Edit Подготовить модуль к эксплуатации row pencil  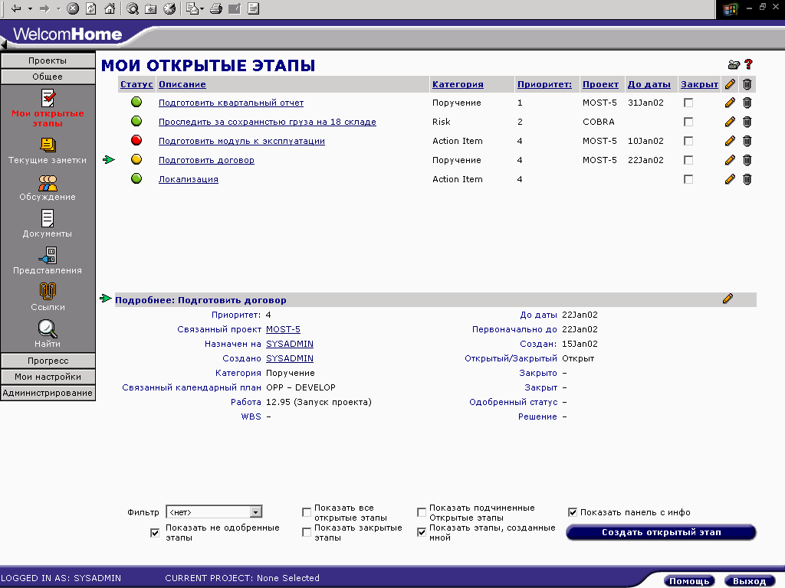point(730,141)
